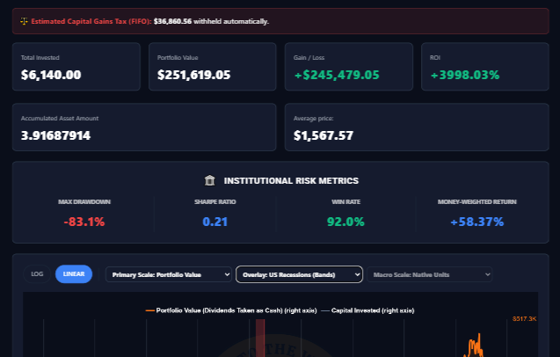The image size is (560, 357).
Task: Click Estimated Capital Gains Tax (FIFO) label
Action: coord(91,21)
